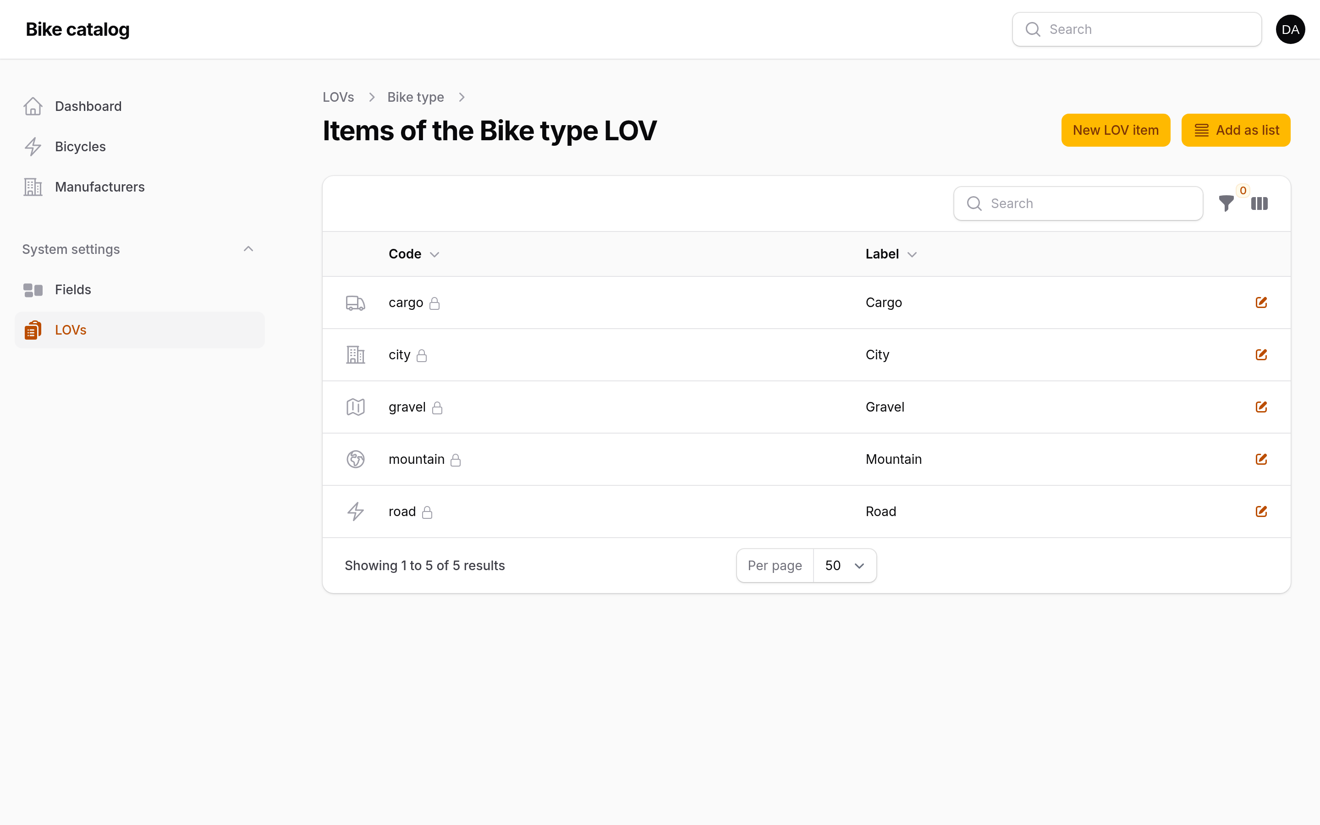1320x825 pixels.
Task: Sort by the Code column
Action: coord(414,254)
